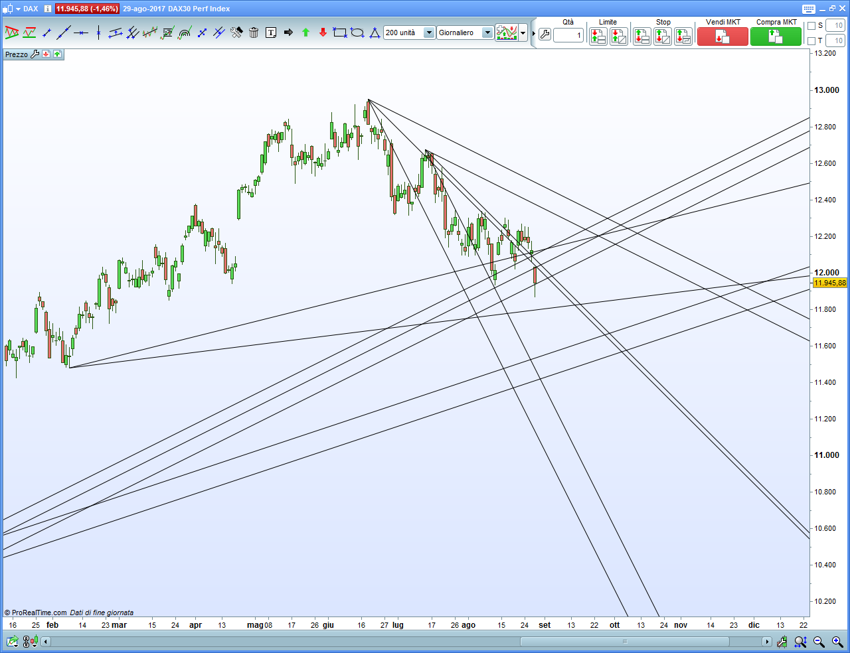
Task: Open the add indicator chart button
Action: 507,33
